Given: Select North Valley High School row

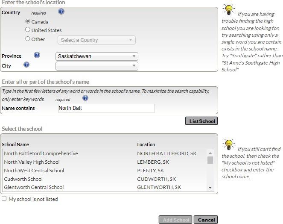Looking at the screenshot, I should pos(105,162).
